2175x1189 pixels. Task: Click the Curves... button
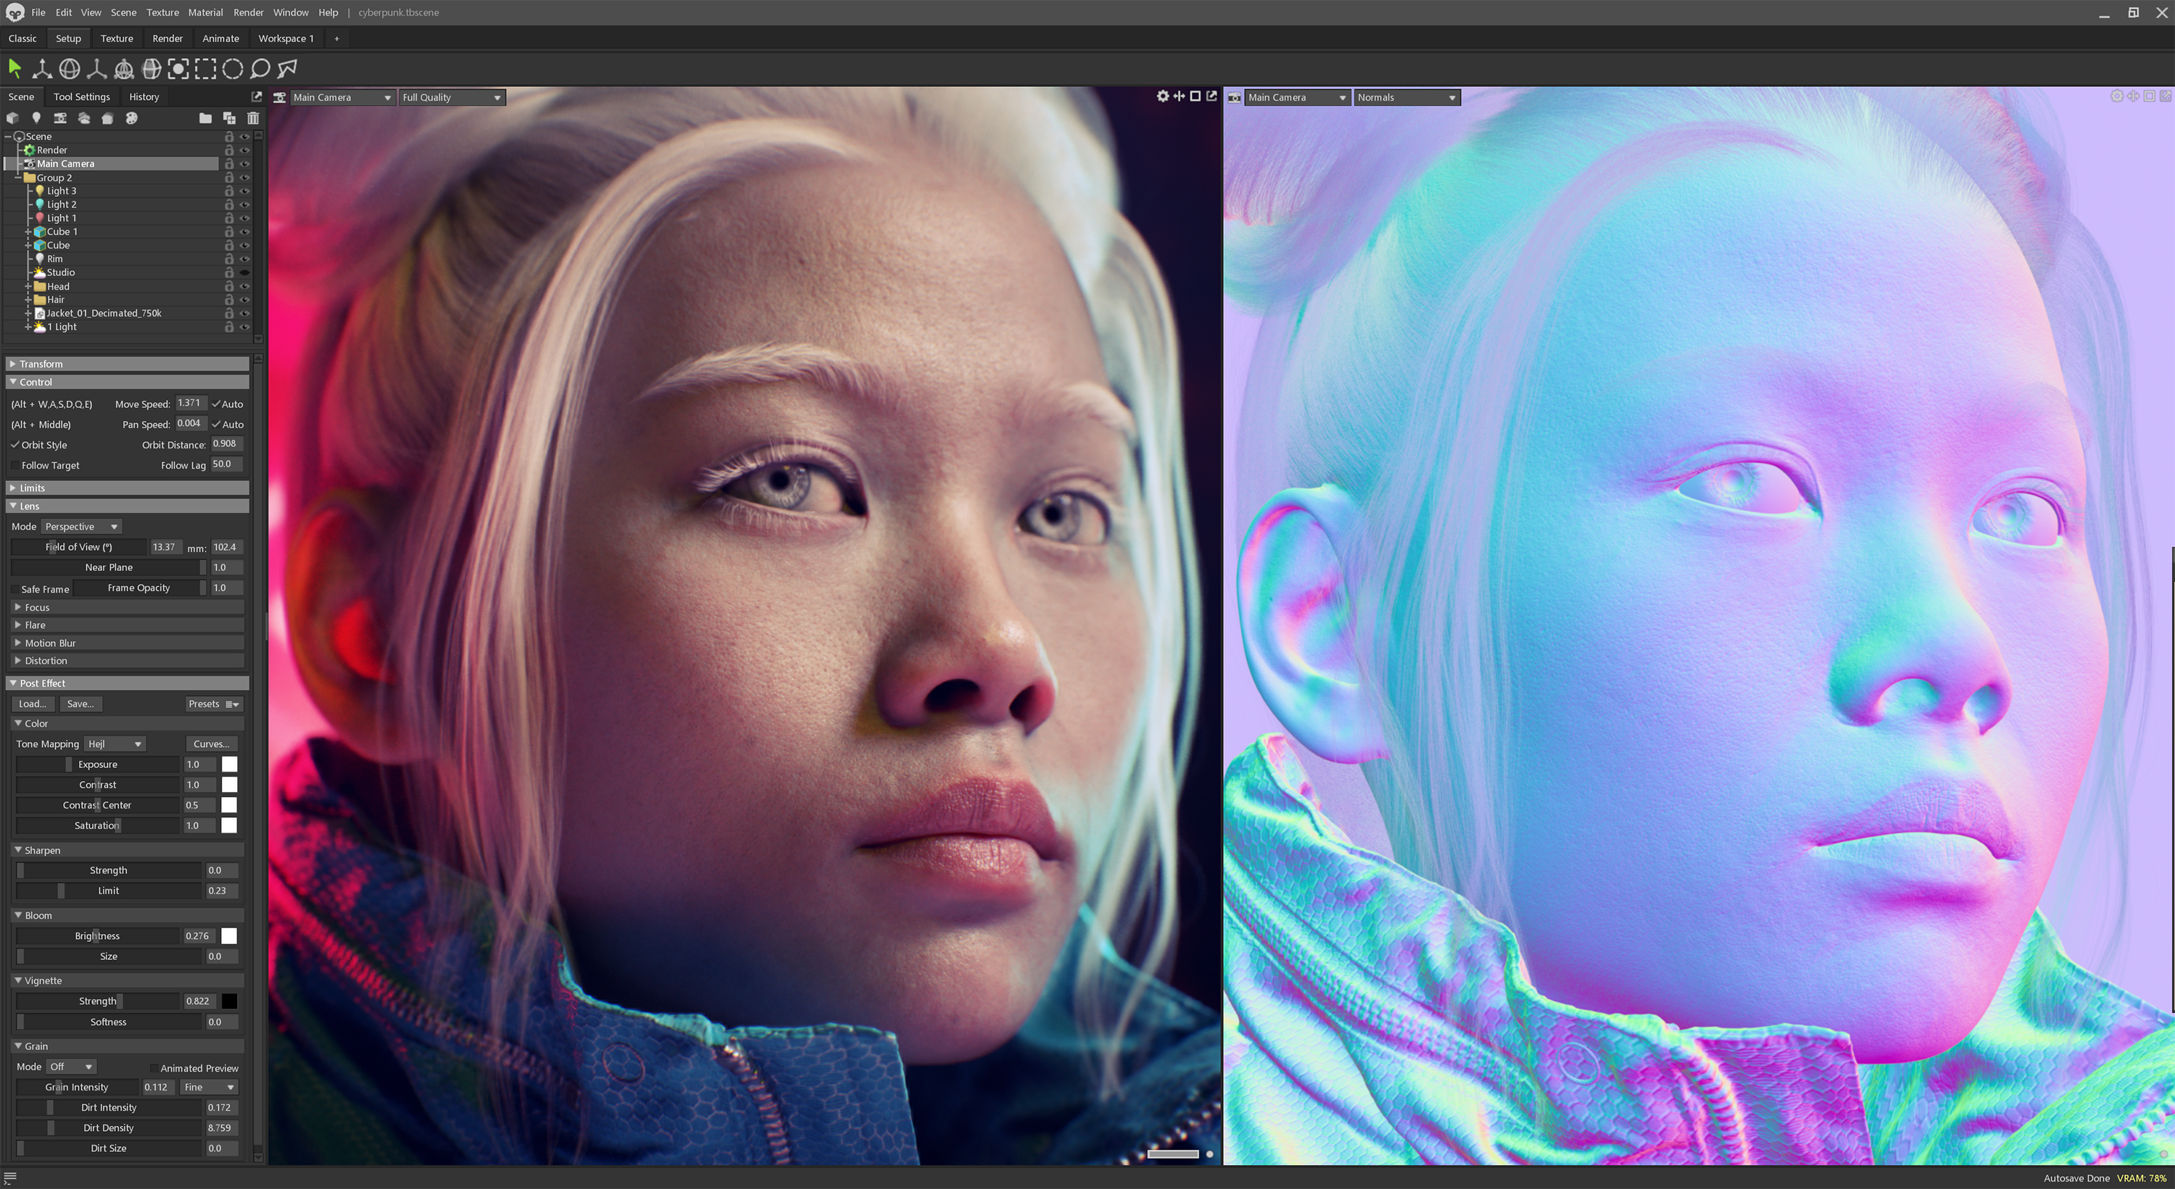click(211, 744)
